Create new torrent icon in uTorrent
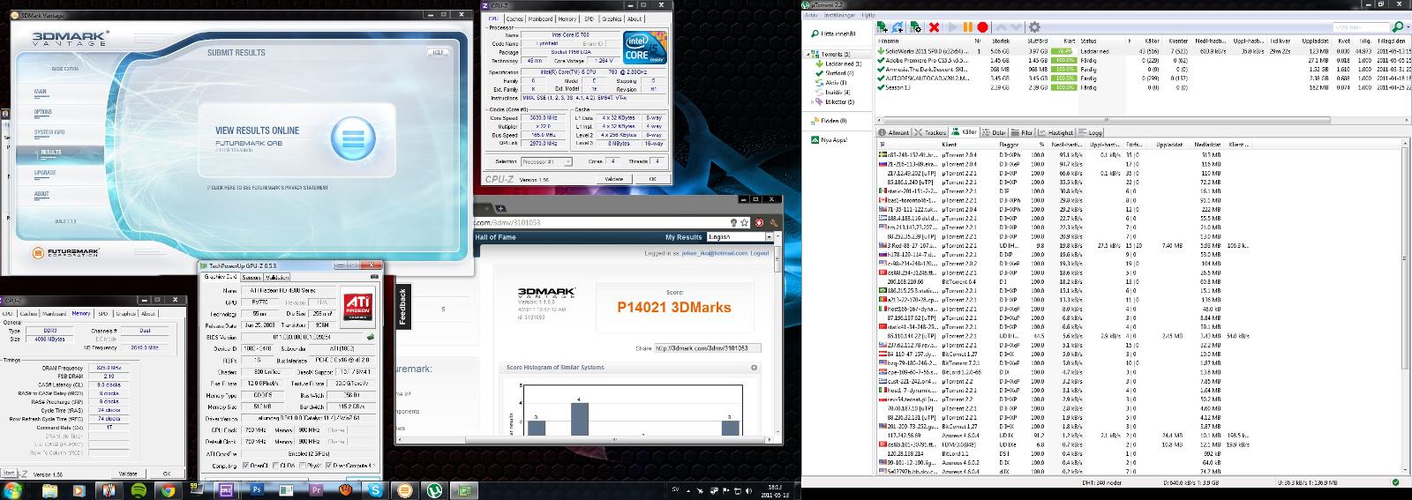1412x500 pixels. (915, 27)
